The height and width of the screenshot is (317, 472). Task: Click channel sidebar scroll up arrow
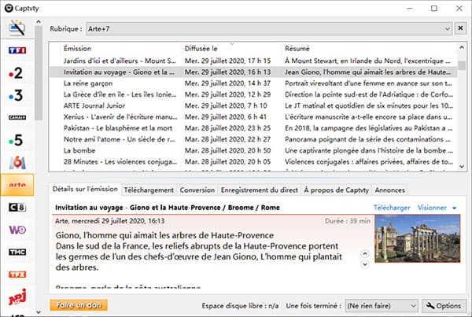[39, 22]
